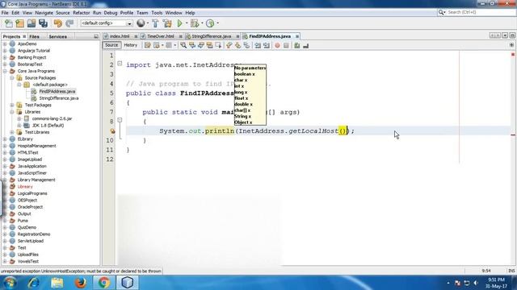
Task: Switch to the index.html editor tab
Action: tap(120, 36)
